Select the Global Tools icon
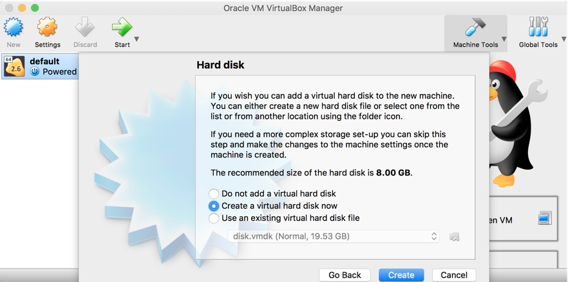Screen dimensions: 568x282 pos(538,28)
